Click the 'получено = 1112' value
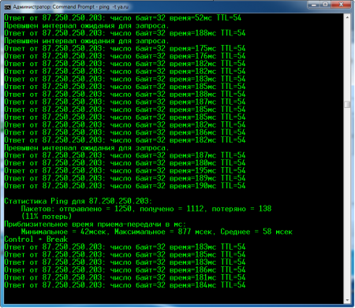Image resolution: width=355 pixels, height=308 pixels. (171, 209)
